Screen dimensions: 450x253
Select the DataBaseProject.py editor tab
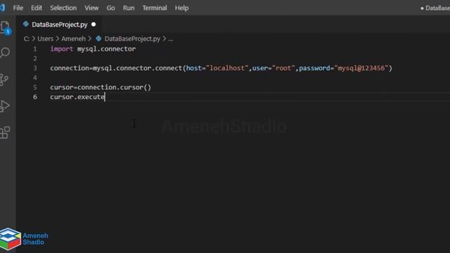[59, 25]
